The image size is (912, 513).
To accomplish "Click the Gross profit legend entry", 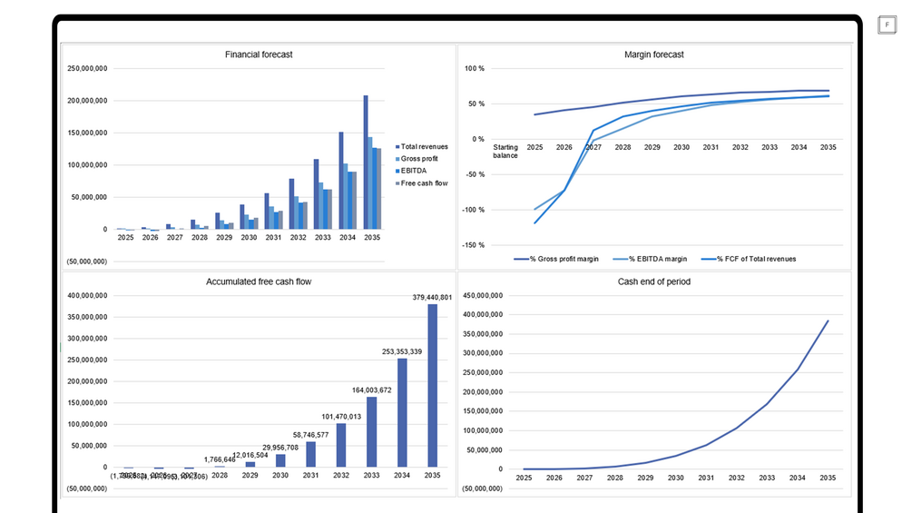I will (417, 159).
